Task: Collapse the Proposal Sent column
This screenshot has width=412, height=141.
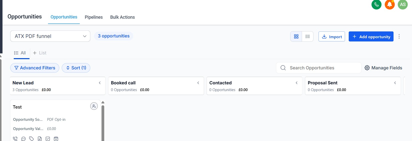Action: [395, 83]
